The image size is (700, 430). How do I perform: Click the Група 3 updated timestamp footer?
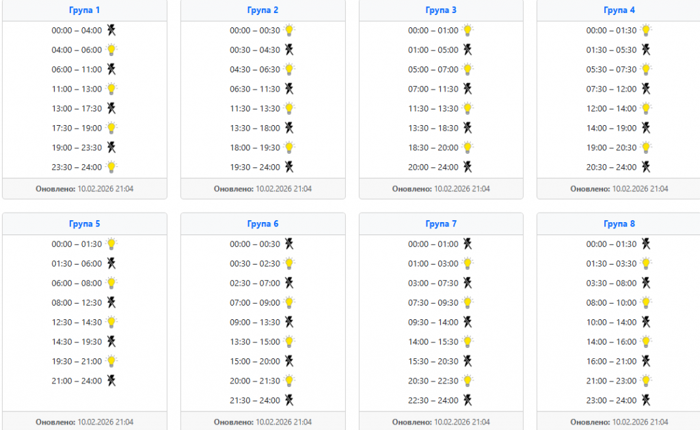coord(441,189)
